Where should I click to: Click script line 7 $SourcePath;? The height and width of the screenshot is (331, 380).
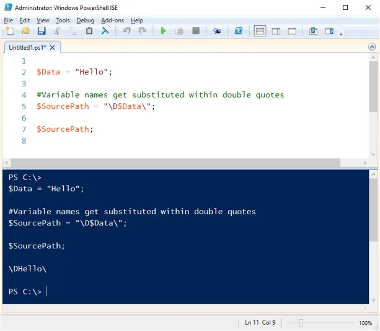(x=64, y=129)
